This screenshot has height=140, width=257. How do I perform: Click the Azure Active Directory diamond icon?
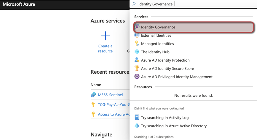click(x=137, y=126)
